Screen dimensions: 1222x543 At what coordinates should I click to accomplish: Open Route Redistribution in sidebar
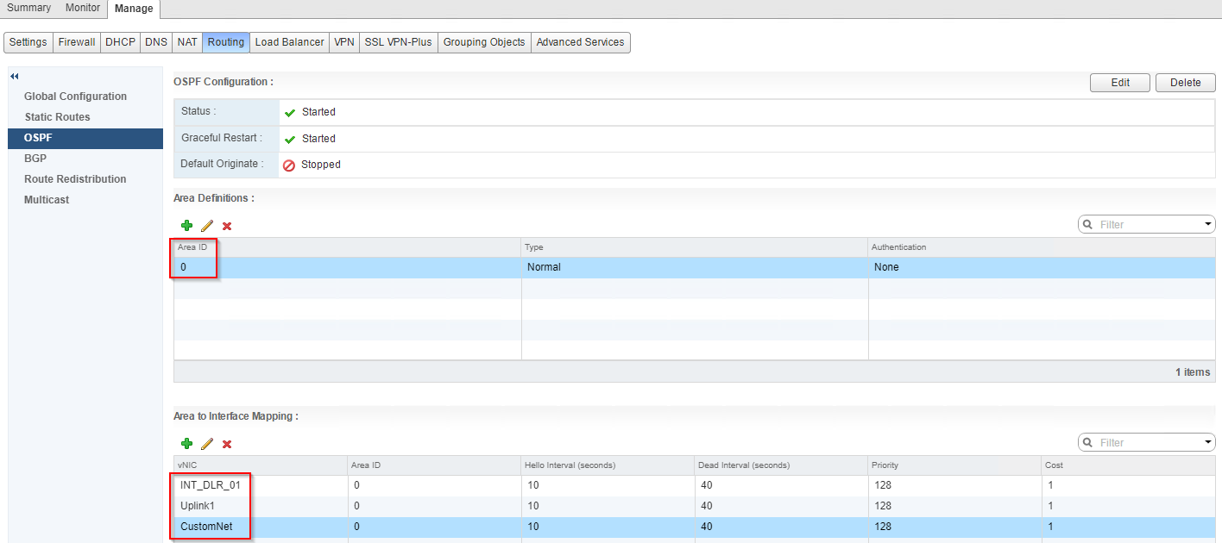coord(75,179)
